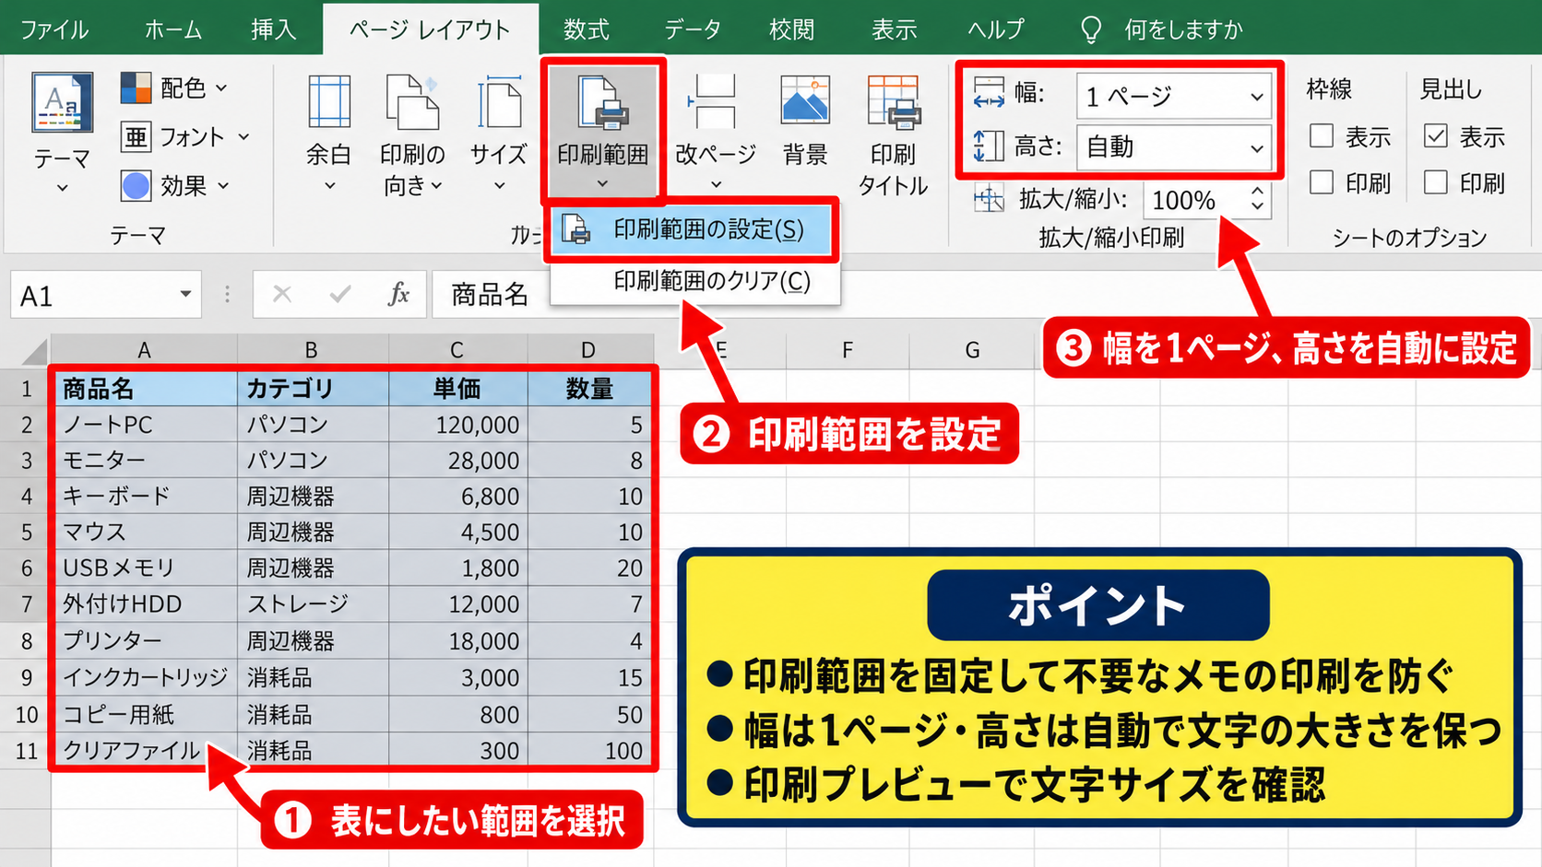Click the formula bar confirm checkmark icon

[x=340, y=295]
